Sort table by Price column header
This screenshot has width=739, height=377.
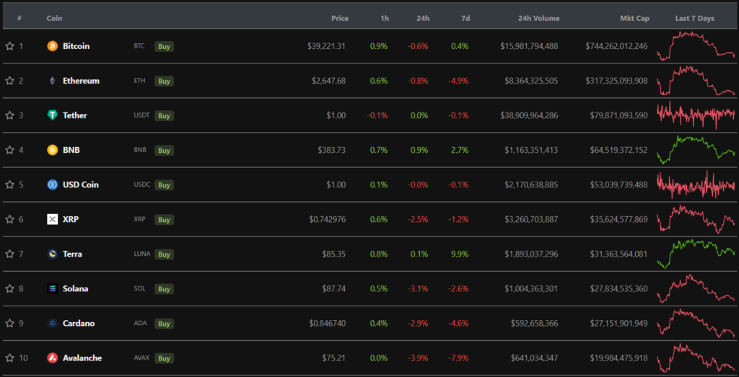[339, 18]
